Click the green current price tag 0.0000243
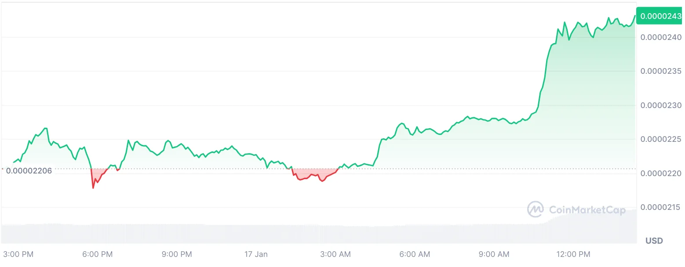Viewport: 685px width, 267px height. pyautogui.click(x=660, y=16)
